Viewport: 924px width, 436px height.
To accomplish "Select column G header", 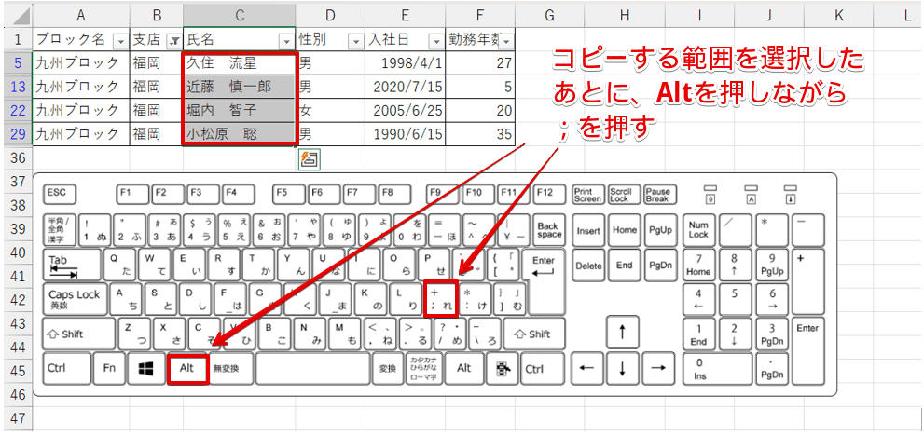I will click(550, 16).
